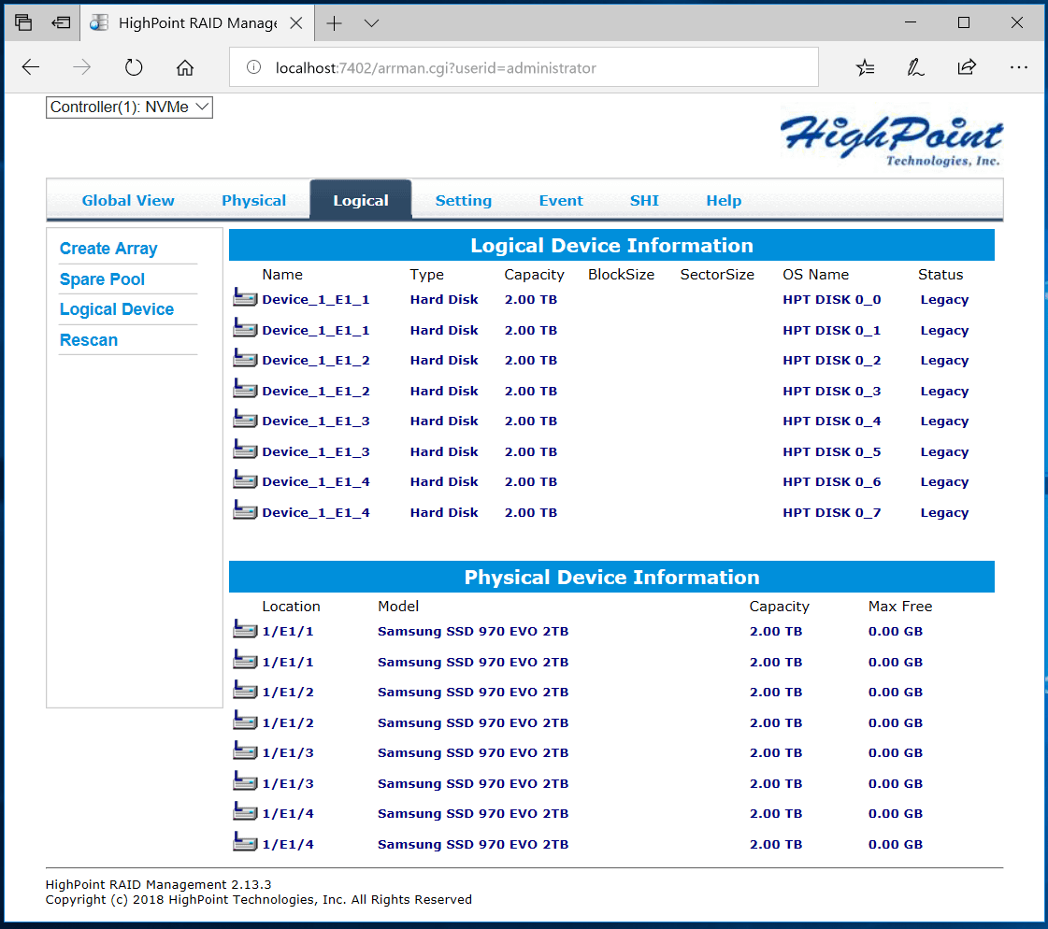
Task: Click disk icon in HPT DISK 0_5 row
Action: [245, 450]
